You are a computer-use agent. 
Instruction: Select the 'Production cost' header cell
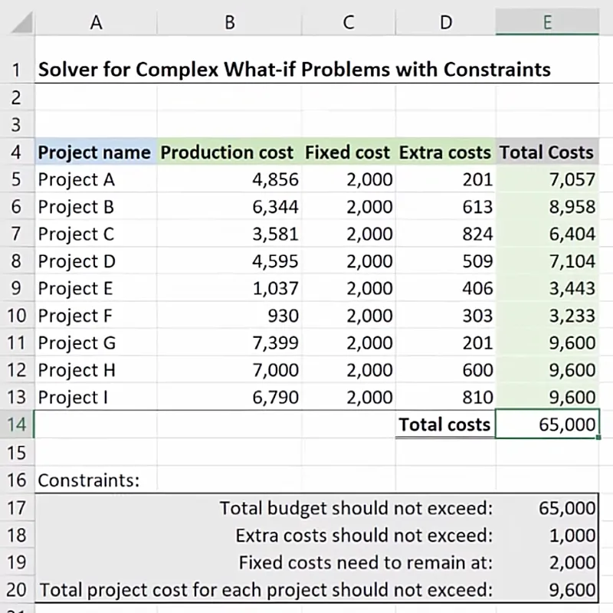[229, 152]
